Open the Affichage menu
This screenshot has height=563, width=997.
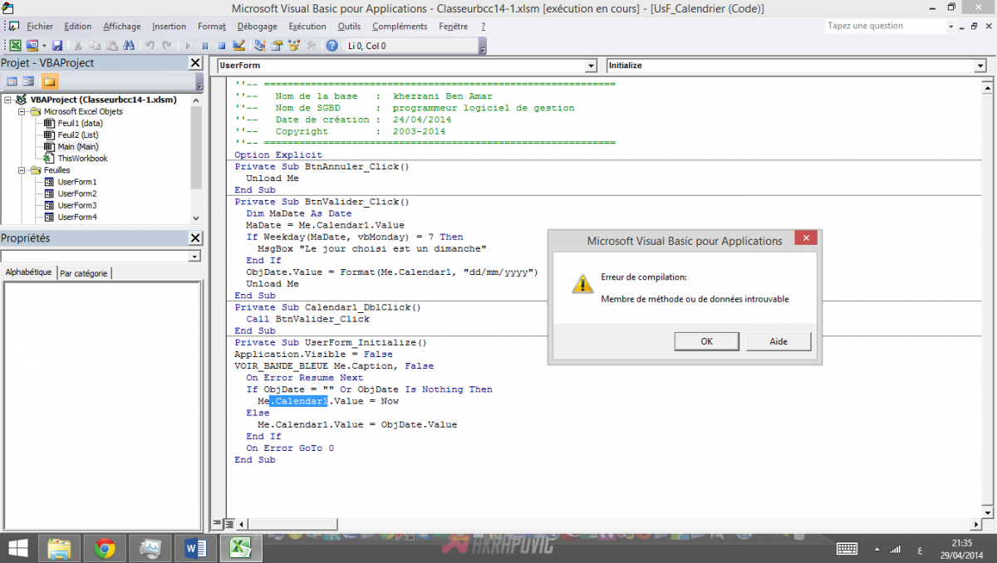pyautogui.click(x=122, y=27)
